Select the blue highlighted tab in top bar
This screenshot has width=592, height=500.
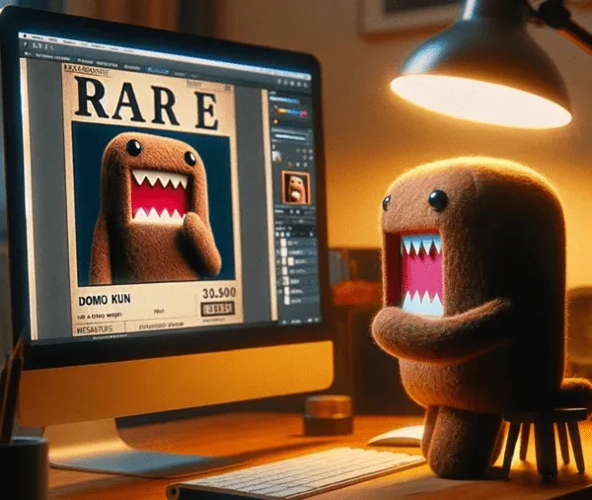coord(157,70)
